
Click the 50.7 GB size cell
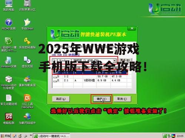(103, 76)
